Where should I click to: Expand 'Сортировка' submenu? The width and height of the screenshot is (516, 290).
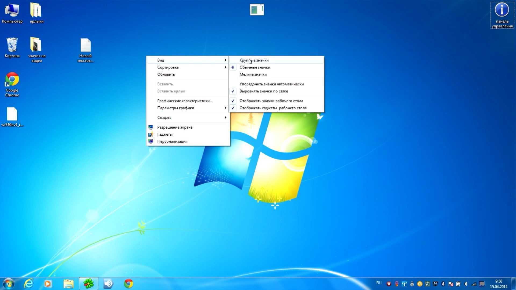click(x=188, y=67)
